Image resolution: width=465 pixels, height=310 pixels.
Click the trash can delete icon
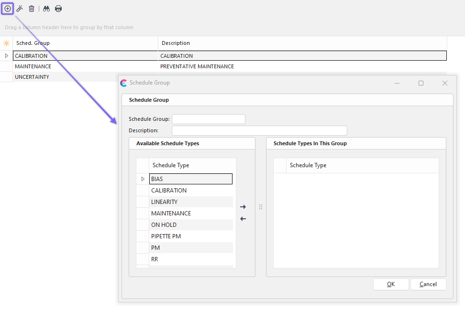32,9
